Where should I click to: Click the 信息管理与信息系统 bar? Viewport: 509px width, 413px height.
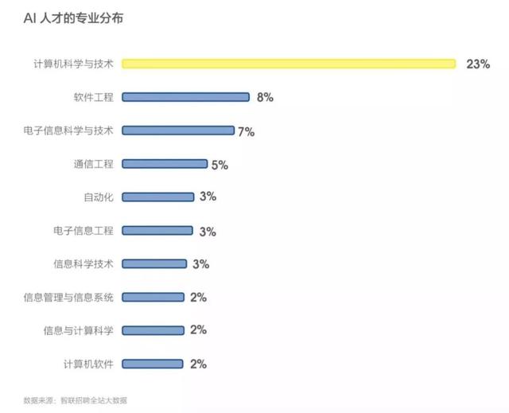click(x=153, y=297)
